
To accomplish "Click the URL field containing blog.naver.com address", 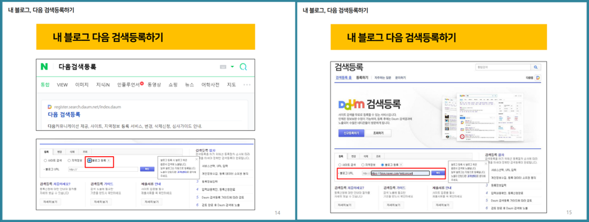I will [400, 173].
